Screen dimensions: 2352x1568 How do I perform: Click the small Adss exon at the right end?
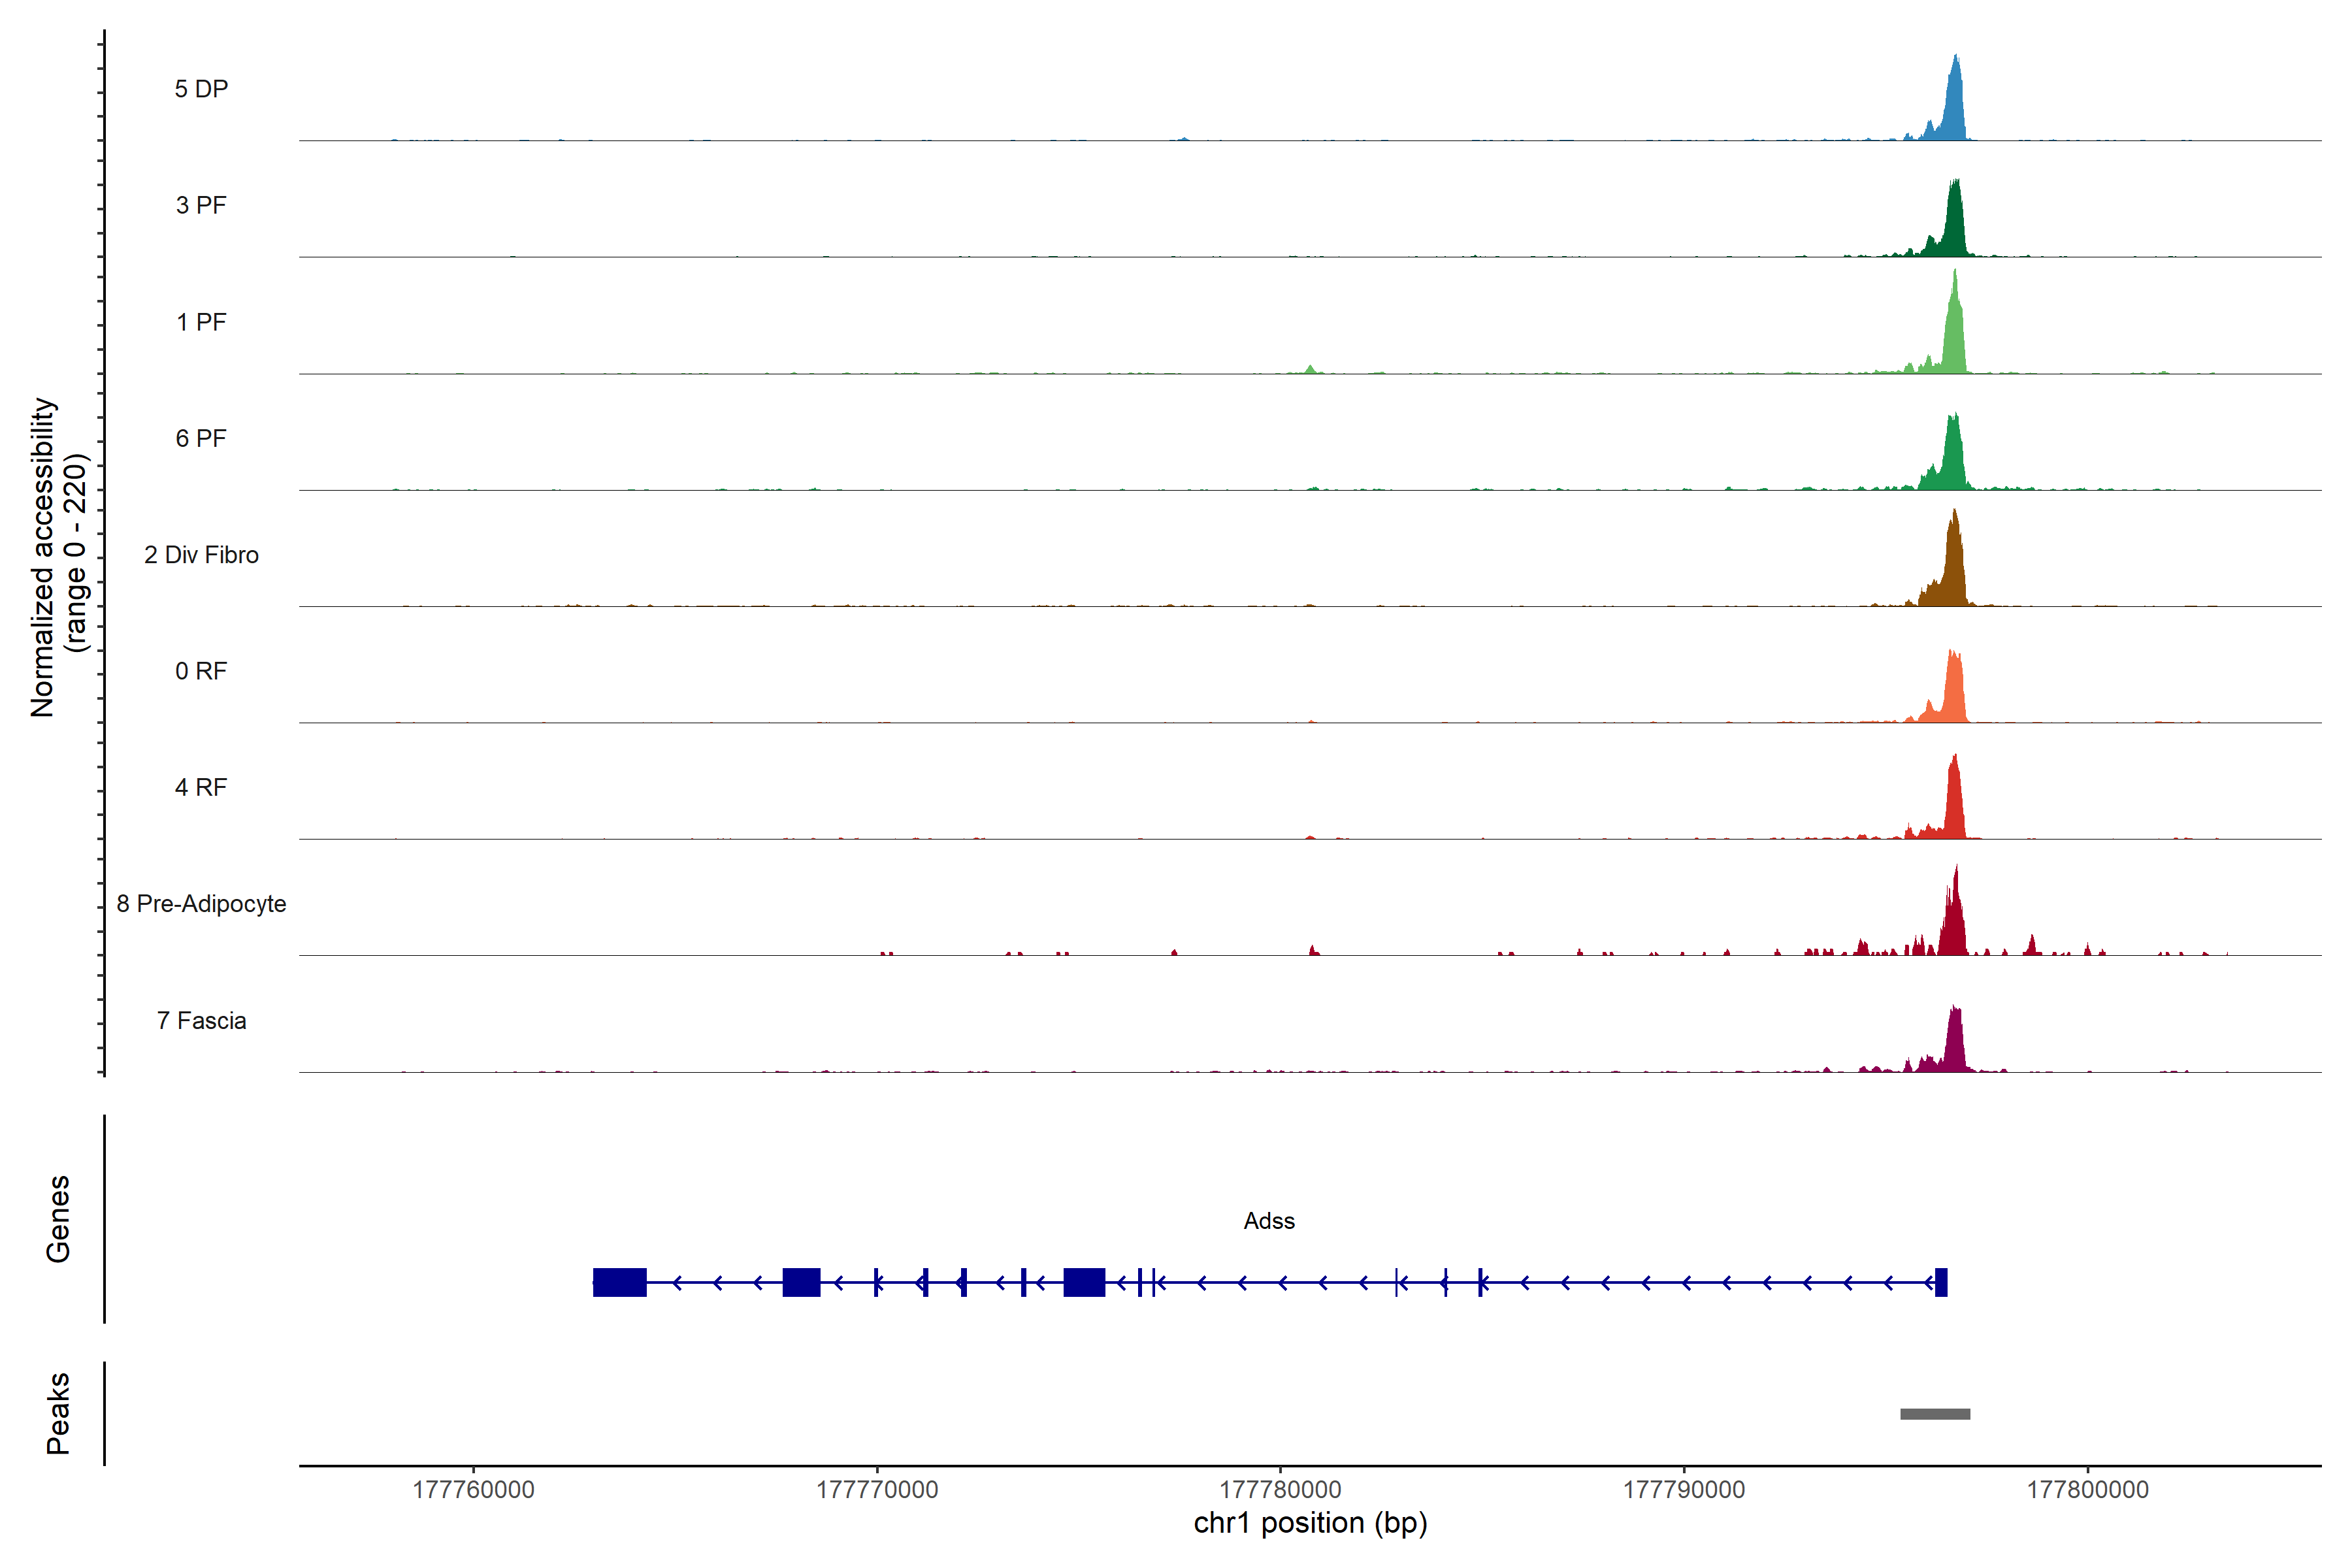click(1941, 1282)
